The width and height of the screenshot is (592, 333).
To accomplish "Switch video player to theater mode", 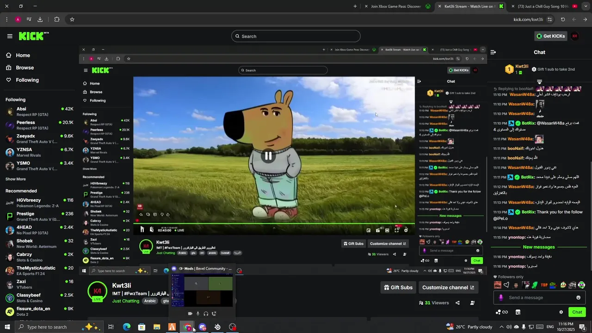I will click(x=387, y=230).
